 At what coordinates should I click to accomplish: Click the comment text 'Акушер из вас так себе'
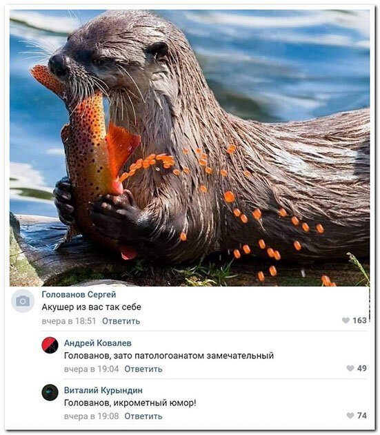(91, 307)
